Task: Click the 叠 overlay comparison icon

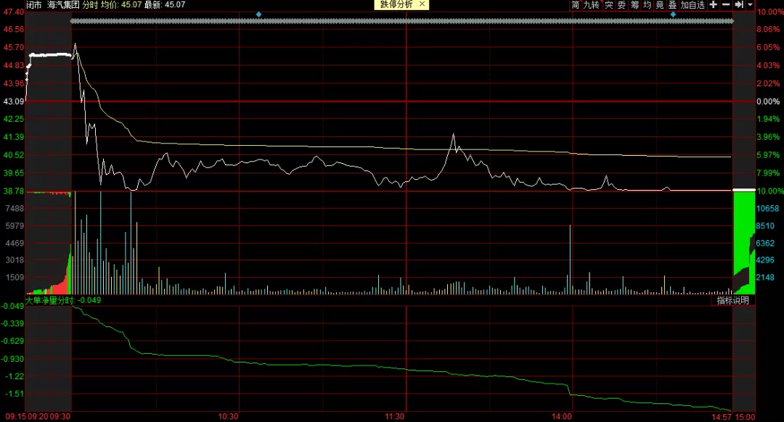Action: click(672, 5)
